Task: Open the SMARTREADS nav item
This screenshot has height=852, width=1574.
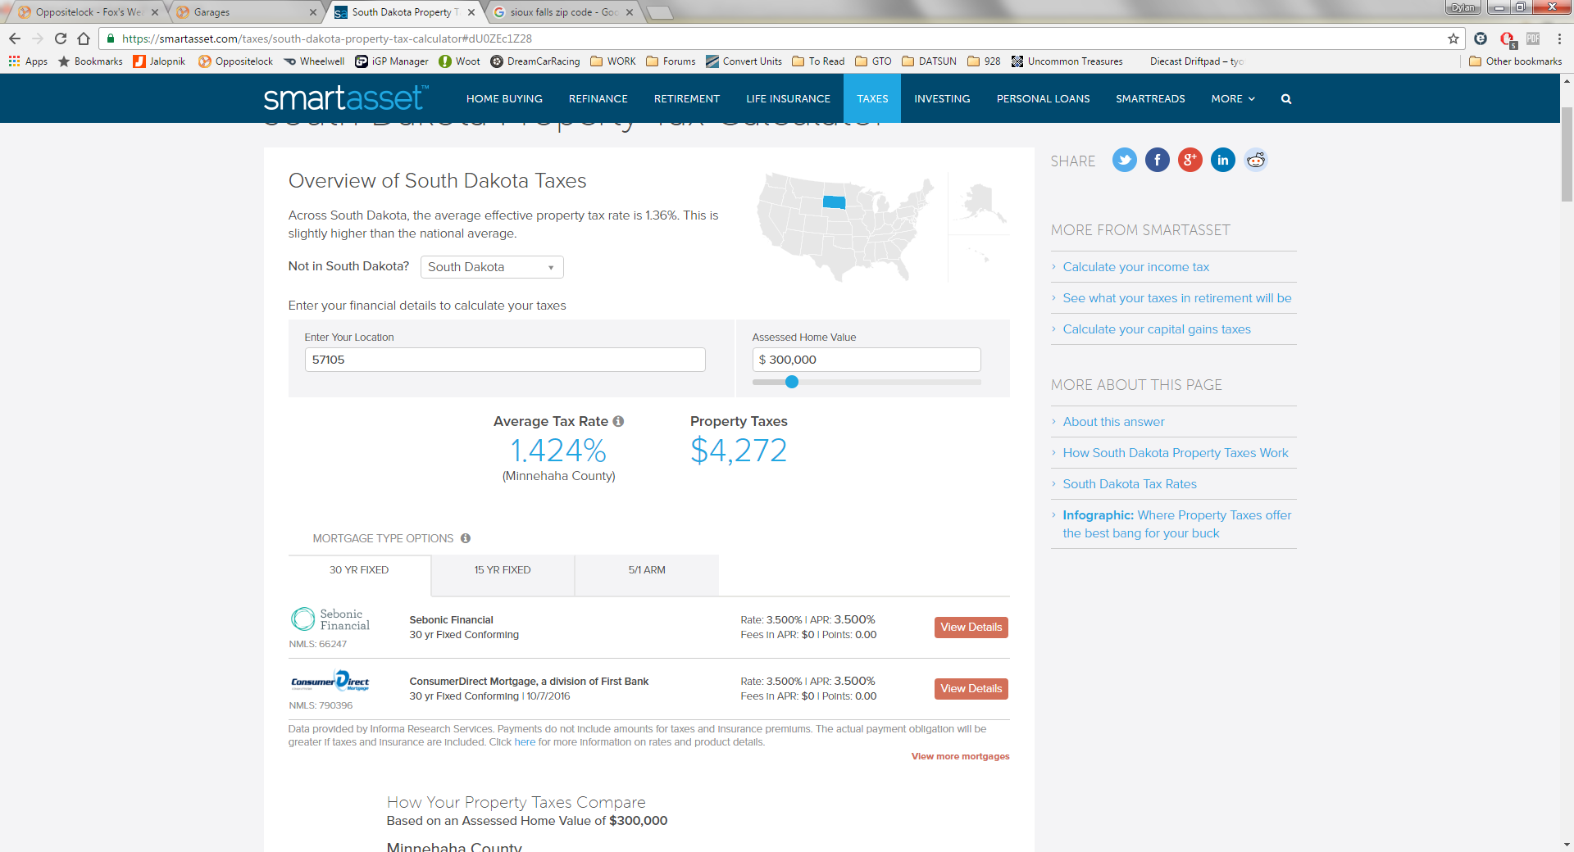Action: pyautogui.click(x=1150, y=99)
